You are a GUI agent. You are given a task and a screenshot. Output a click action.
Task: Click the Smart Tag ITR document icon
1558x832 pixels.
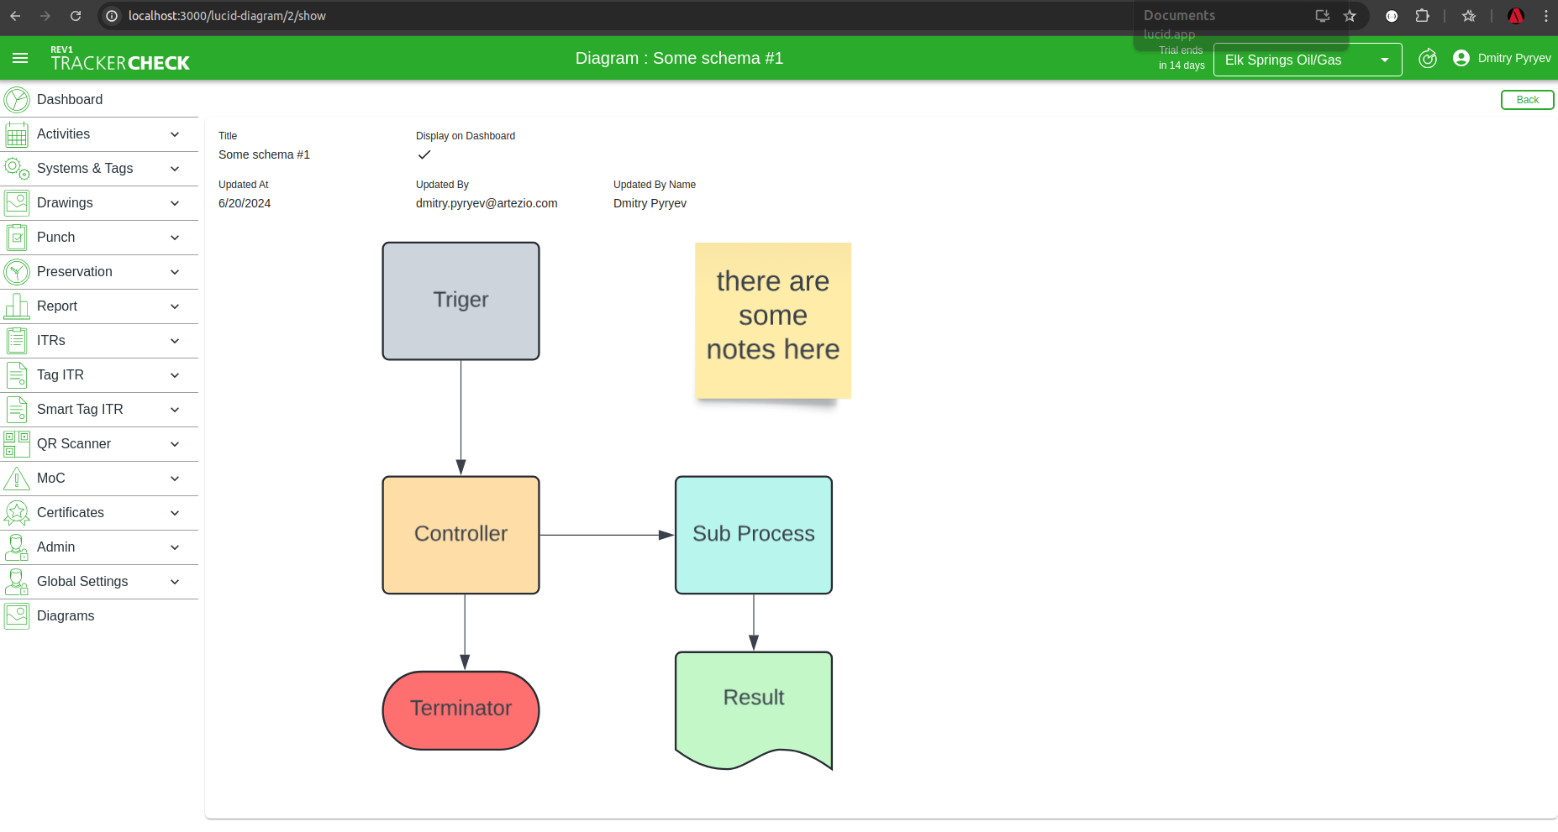coord(17,410)
